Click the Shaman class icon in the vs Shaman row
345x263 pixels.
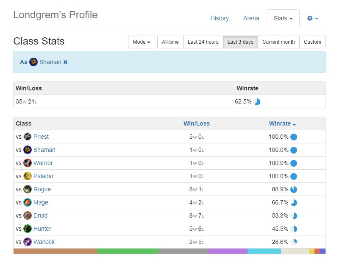[28, 150]
